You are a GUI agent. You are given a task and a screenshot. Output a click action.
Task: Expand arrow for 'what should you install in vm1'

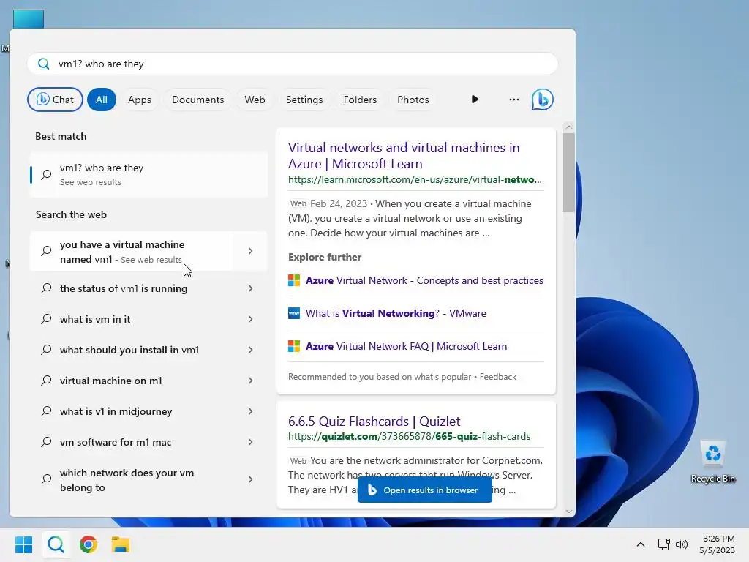(250, 350)
